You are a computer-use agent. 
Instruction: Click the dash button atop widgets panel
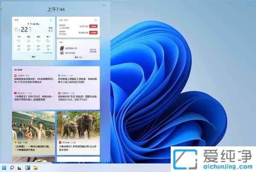click(x=104, y=6)
